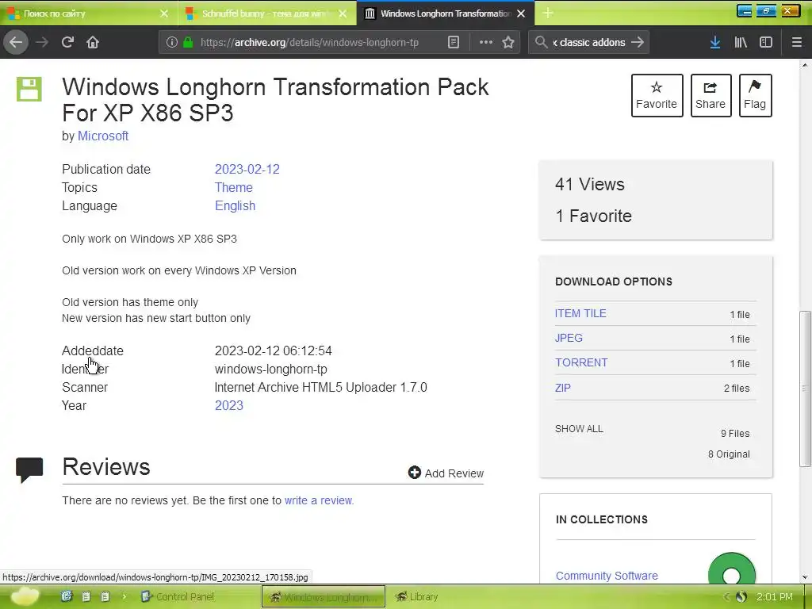Expand the ZIP download option

tap(563, 388)
